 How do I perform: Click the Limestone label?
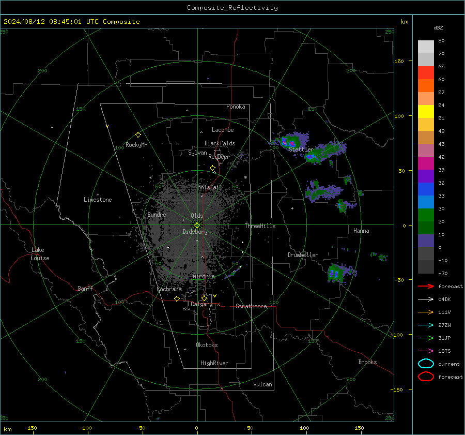98,200
